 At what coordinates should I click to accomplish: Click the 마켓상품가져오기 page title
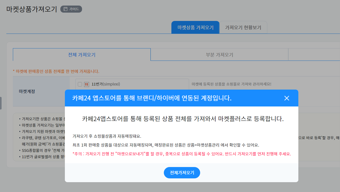pos(32,9)
